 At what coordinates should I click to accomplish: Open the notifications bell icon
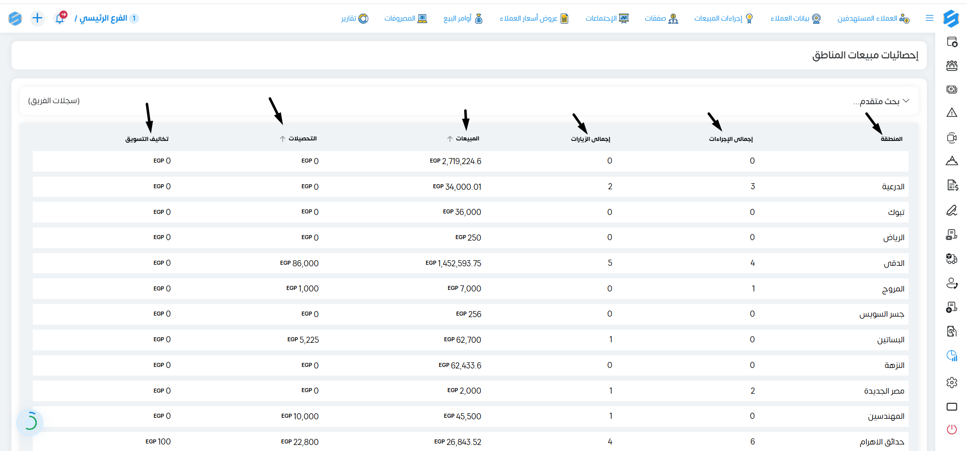point(60,18)
